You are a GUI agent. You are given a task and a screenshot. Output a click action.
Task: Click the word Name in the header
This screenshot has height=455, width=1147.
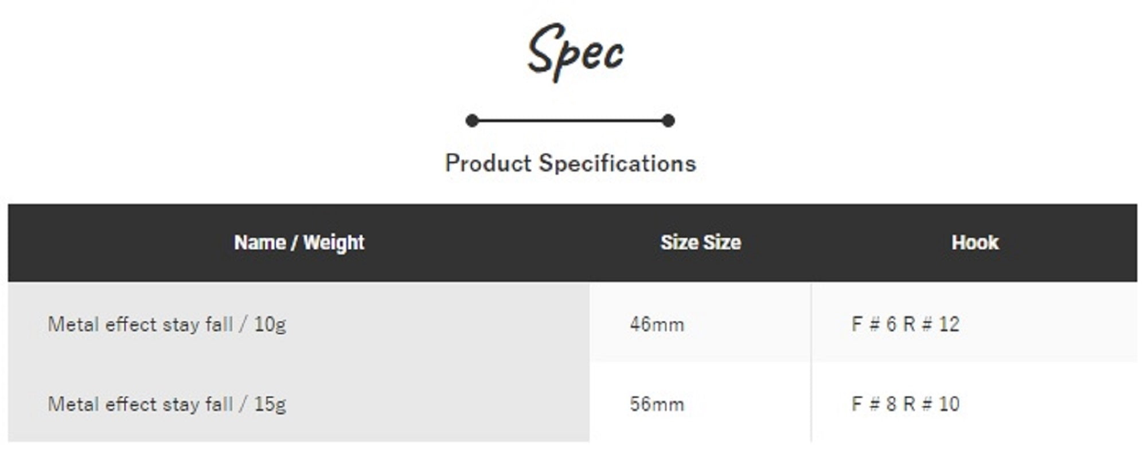point(260,242)
